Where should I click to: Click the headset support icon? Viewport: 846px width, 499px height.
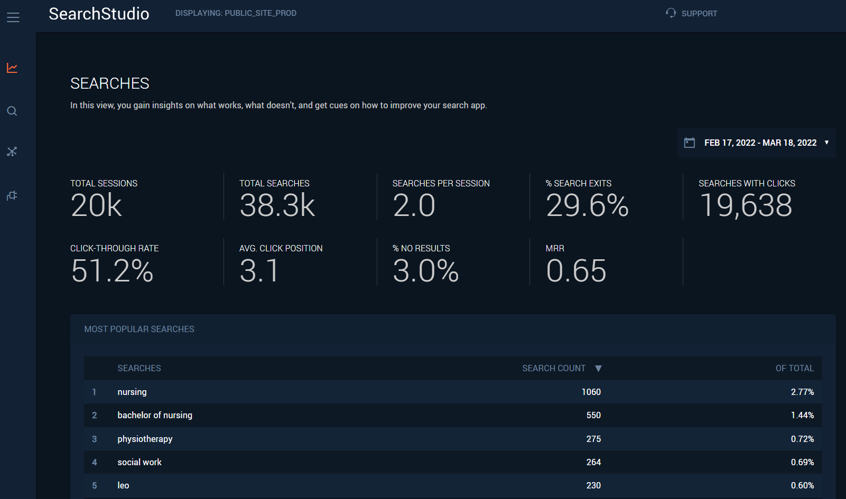click(671, 13)
